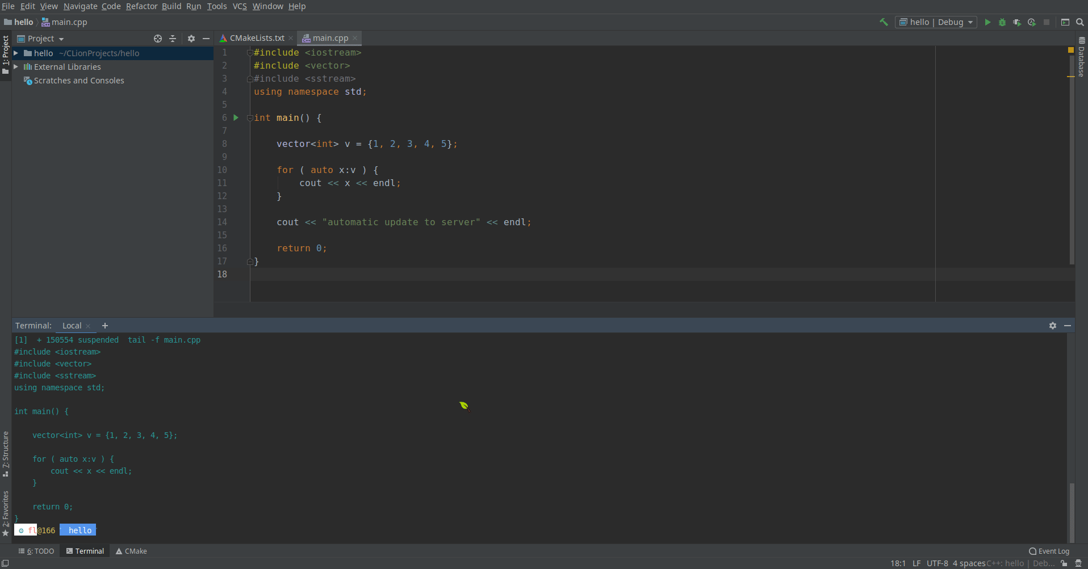This screenshot has width=1088, height=569.
Task: Click the green Build hammer icon
Action: click(884, 22)
